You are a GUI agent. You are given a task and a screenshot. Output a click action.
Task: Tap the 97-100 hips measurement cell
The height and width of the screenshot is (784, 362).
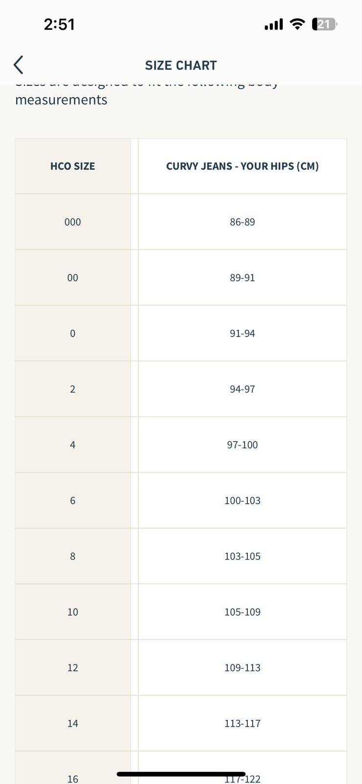click(x=242, y=445)
